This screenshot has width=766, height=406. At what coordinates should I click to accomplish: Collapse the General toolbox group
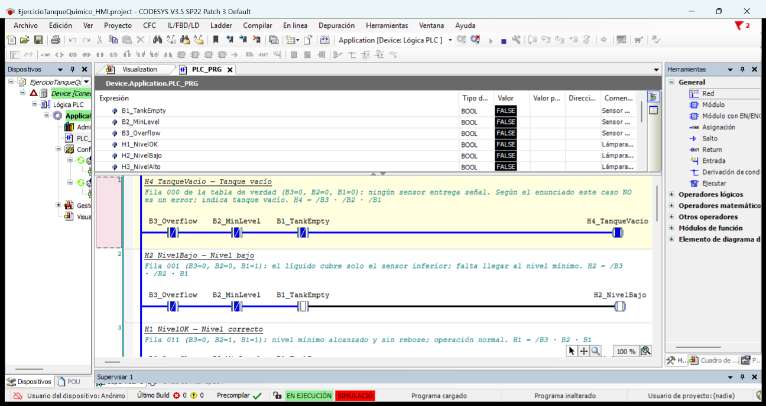(x=671, y=82)
